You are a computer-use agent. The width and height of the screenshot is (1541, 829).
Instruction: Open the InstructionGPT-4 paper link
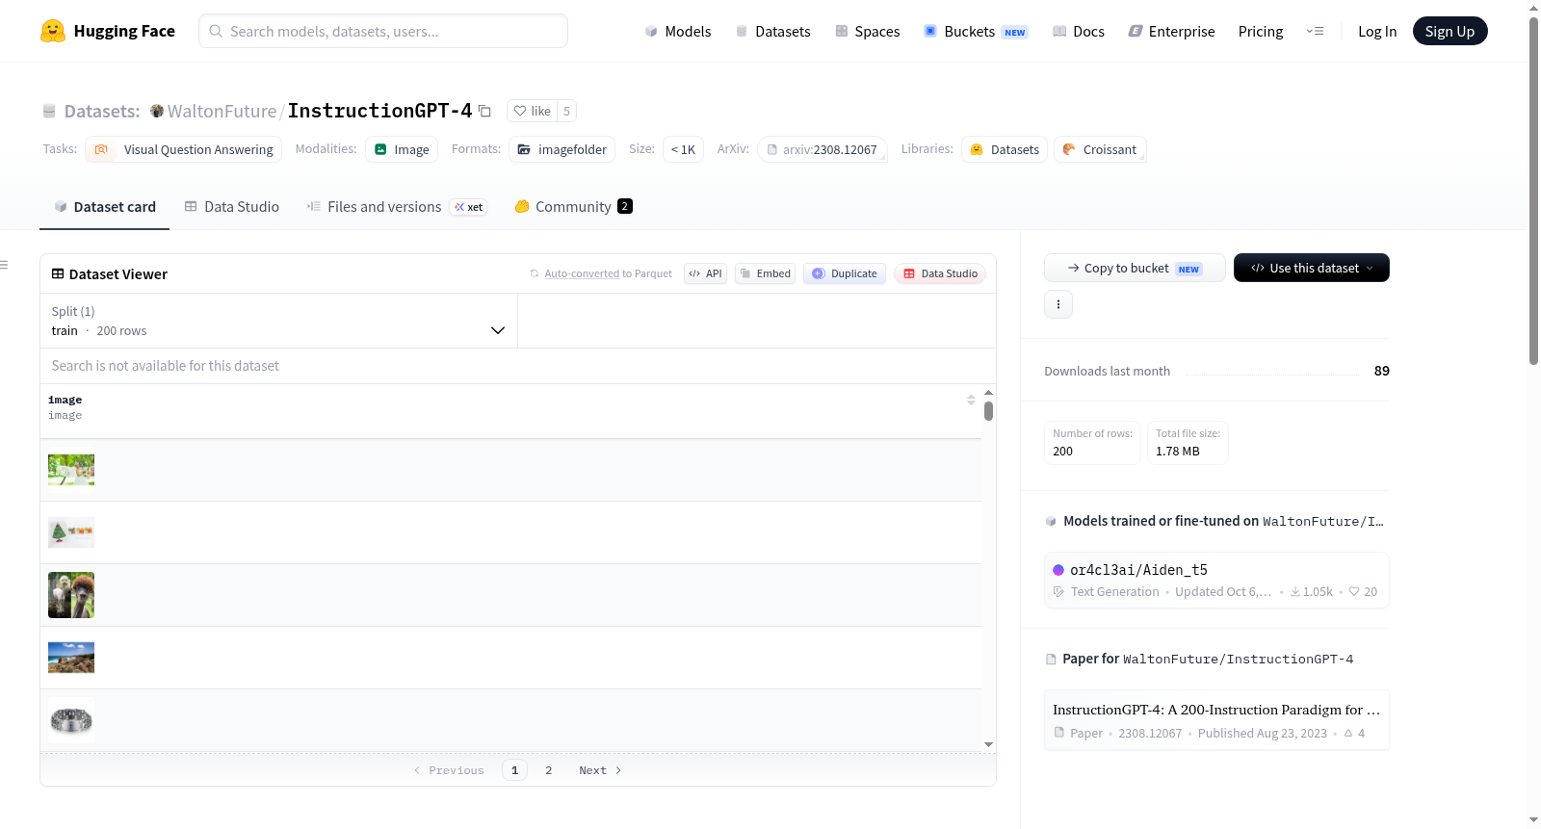click(1216, 720)
